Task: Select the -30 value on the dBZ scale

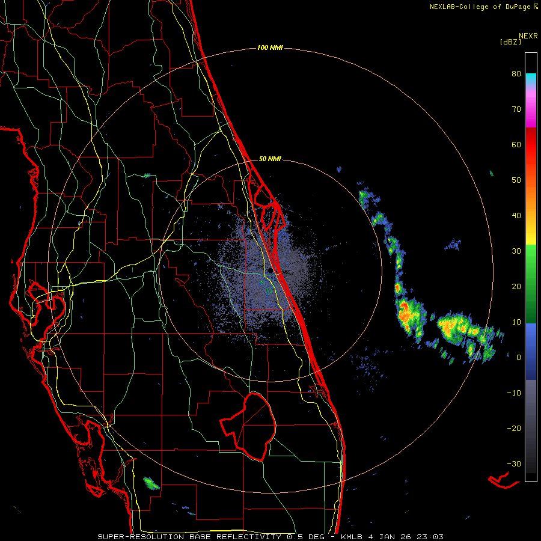Action: click(514, 464)
